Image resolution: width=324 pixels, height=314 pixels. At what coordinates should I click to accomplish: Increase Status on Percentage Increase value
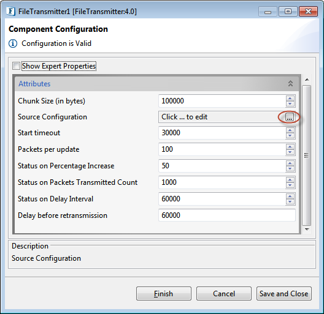(290, 163)
